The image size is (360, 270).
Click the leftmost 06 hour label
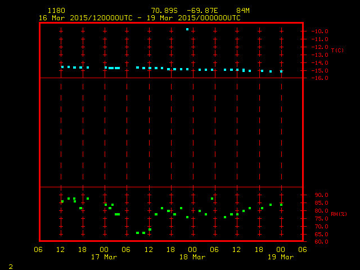click(39, 249)
